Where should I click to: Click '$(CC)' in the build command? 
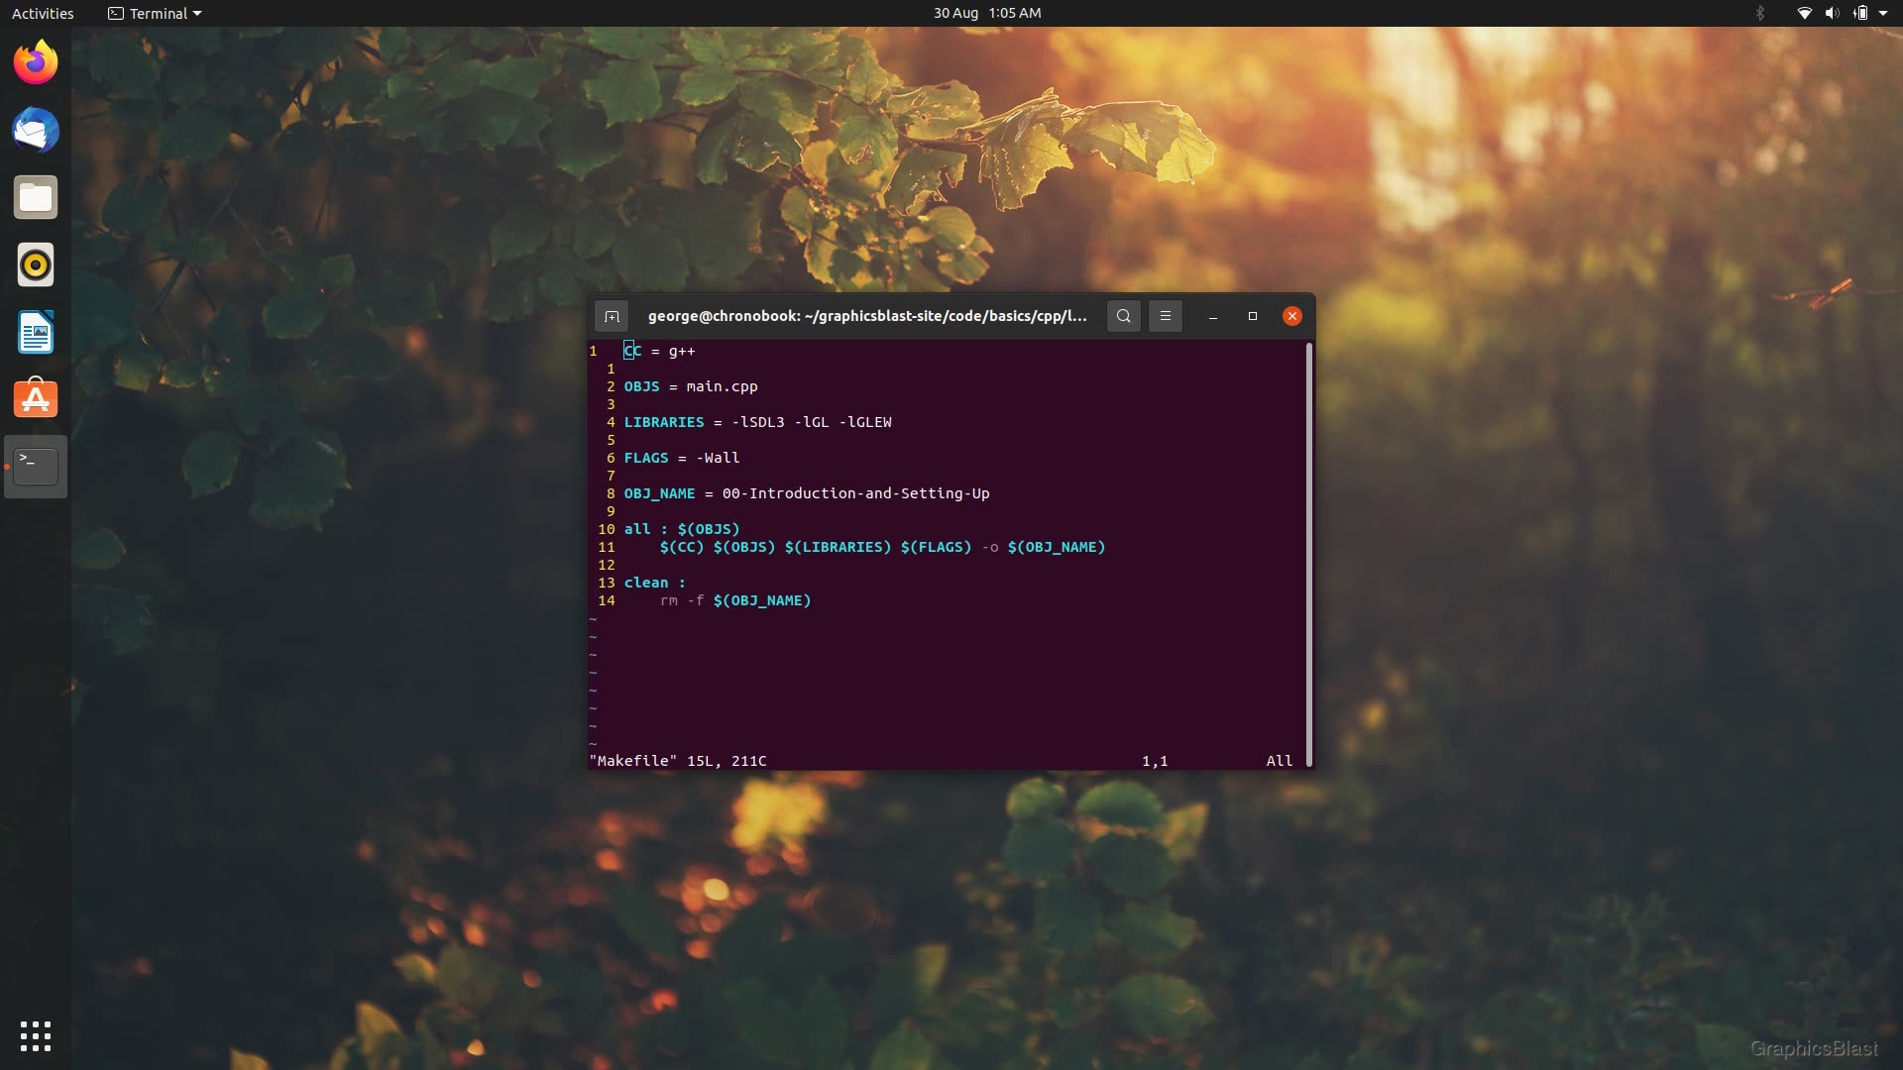pos(682,547)
